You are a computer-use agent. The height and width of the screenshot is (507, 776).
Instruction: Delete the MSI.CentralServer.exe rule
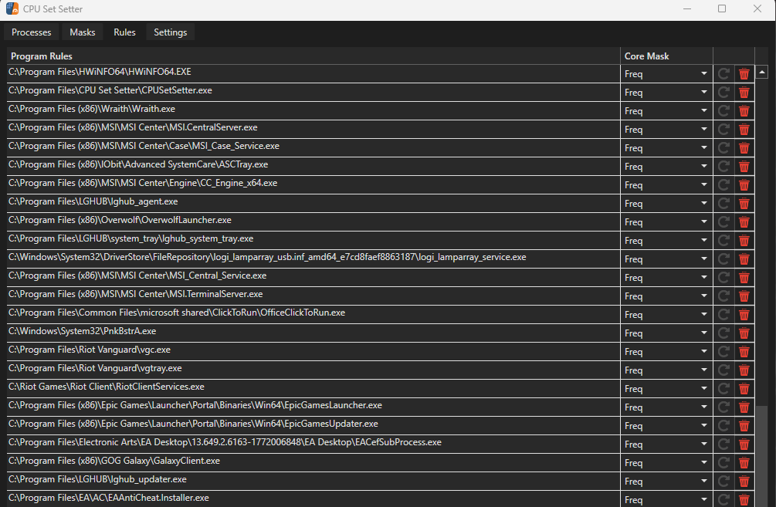point(744,130)
